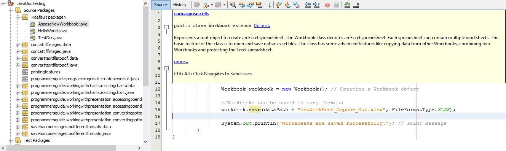The image size is (506, 151).
Task: Click the printingfeatures package icon
Action: pyautogui.click(x=25, y=72)
